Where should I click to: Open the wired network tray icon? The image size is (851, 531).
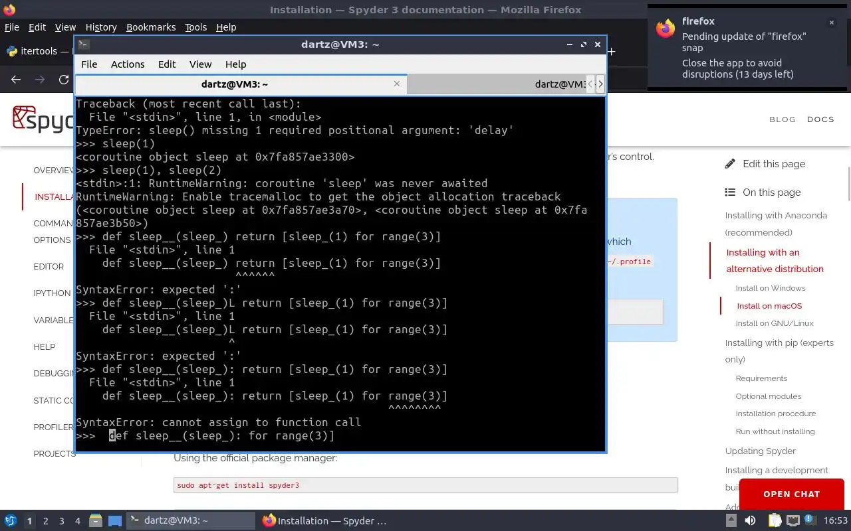pos(793,521)
